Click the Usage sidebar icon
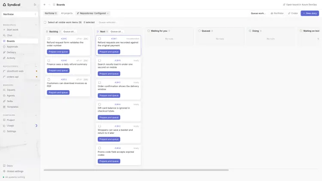Viewport: 322px width, 181px height. (4, 126)
